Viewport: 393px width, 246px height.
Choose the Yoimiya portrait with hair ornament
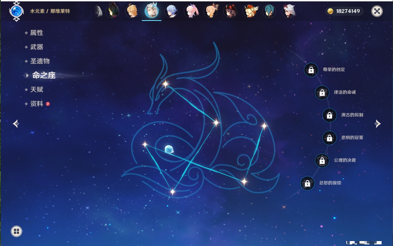pos(211,11)
